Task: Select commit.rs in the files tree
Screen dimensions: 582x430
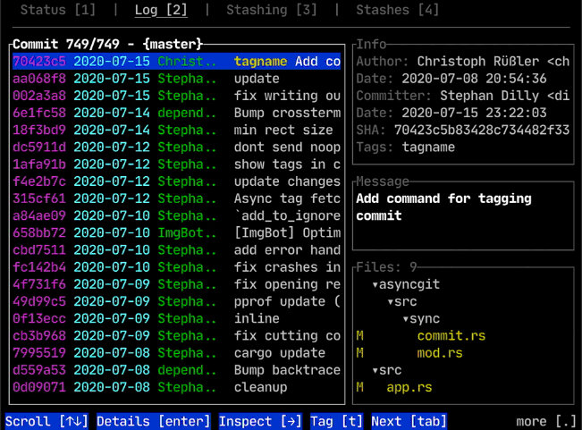Action: click(451, 336)
